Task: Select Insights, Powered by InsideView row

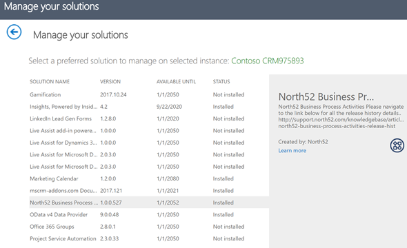Action: (149, 107)
